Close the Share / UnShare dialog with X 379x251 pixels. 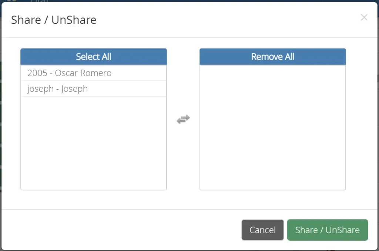click(364, 17)
